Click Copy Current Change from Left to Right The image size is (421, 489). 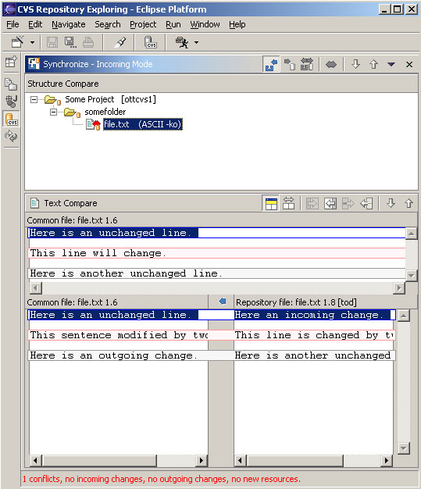(x=348, y=204)
